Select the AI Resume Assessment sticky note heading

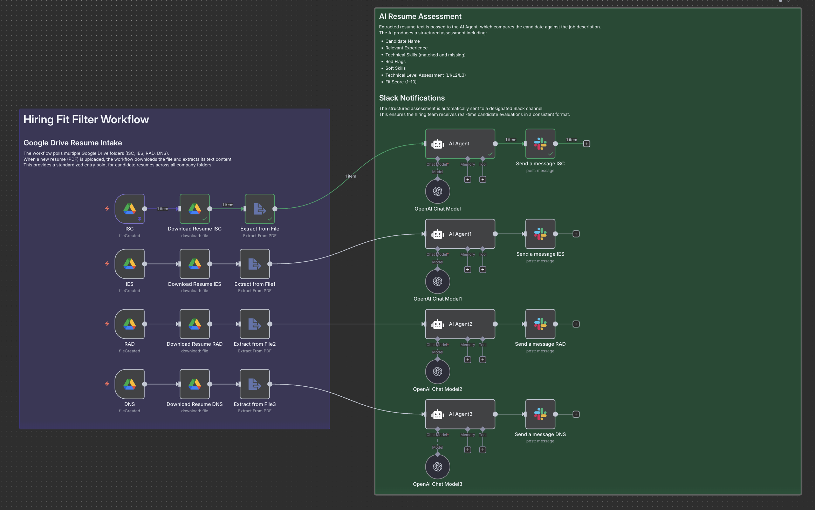pyautogui.click(x=420, y=16)
